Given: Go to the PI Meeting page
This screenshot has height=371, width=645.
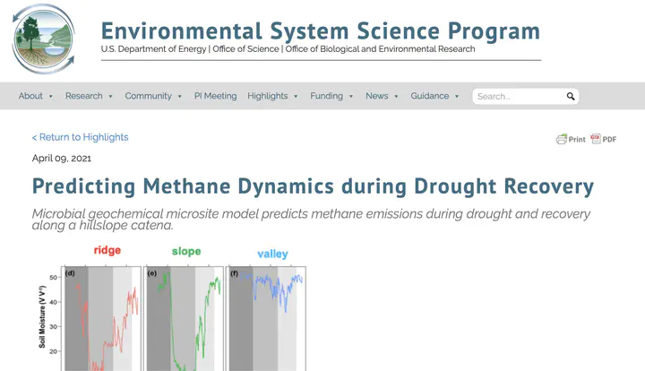Looking at the screenshot, I should click(216, 96).
